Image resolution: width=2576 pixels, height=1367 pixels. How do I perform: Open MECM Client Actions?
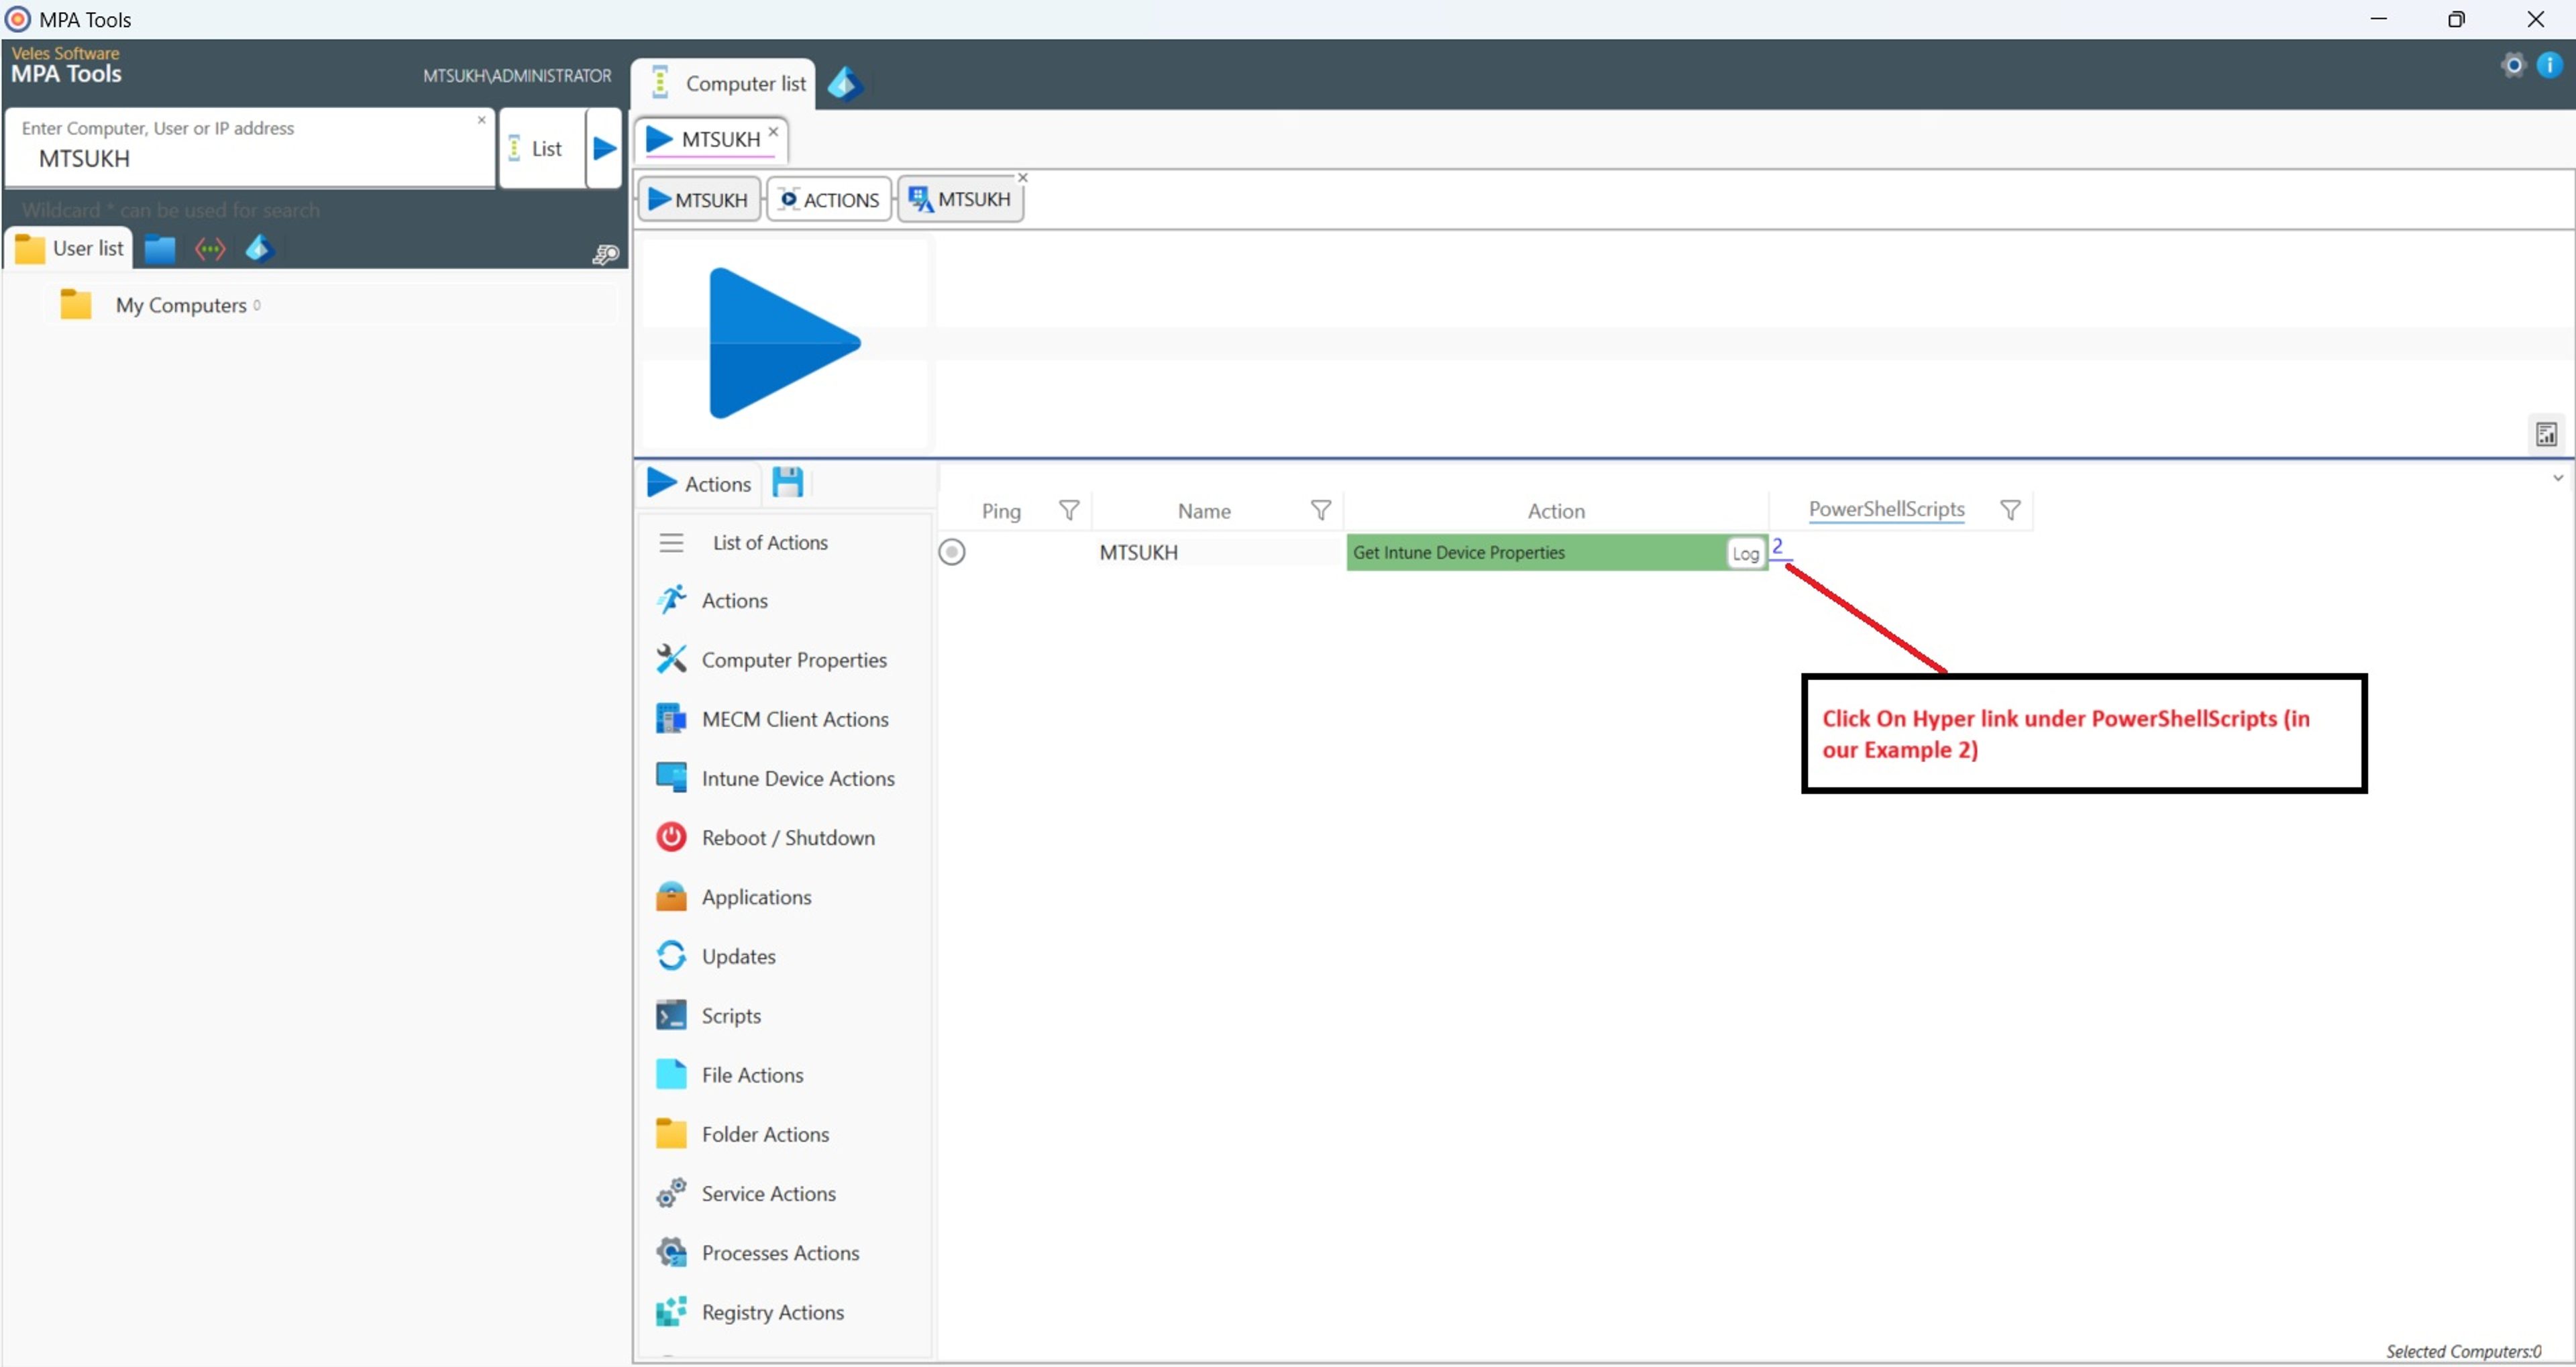tap(772, 719)
